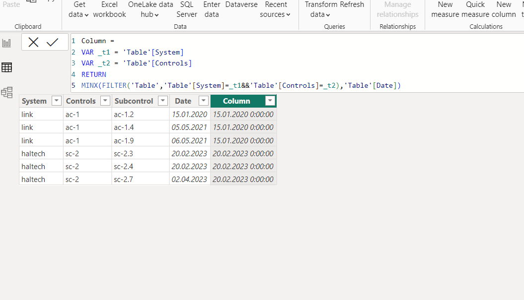Select cell sc-2.4 in Subcontrol
Screen dimensions: 524x300
pyautogui.click(x=141, y=166)
